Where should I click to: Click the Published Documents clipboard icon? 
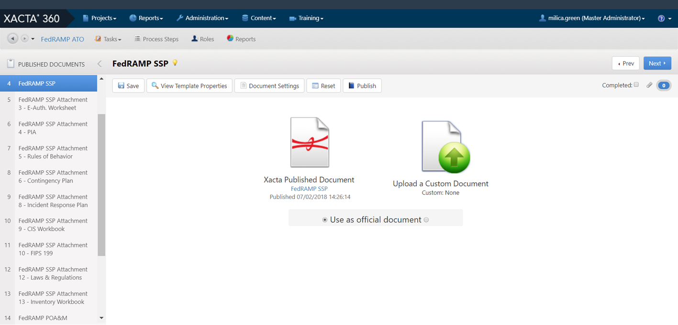point(11,63)
